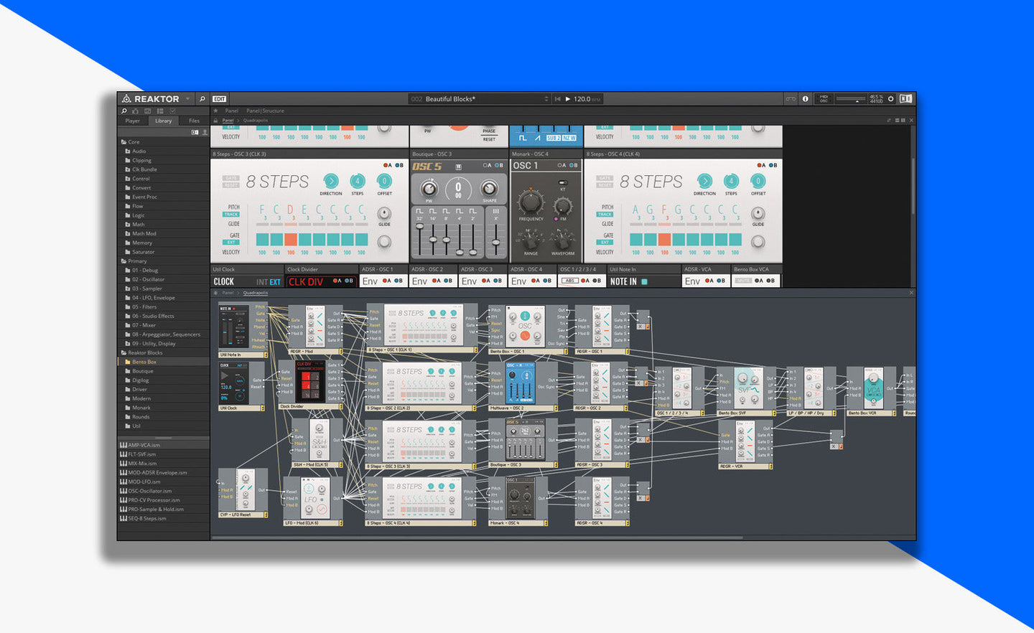Click the Direction knob on 8 Steps OSC 3
The image size is (1034, 633).
point(331,181)
